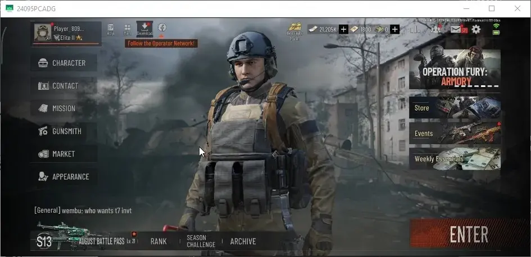Open the More menu icon

pos(128,29)
